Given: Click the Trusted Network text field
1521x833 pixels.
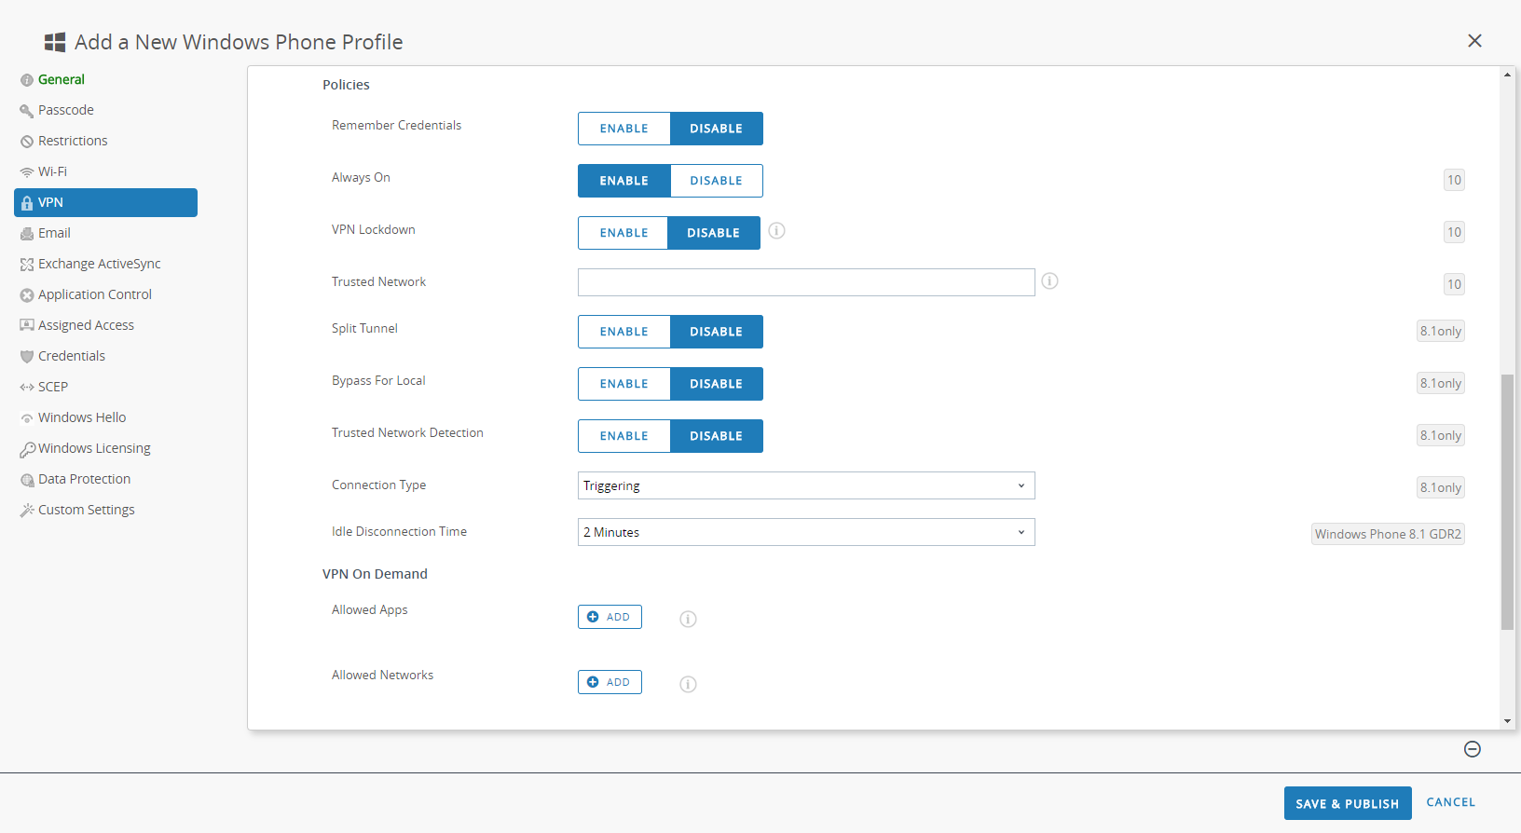Looking at the screenshot, I should pos(806,282).
